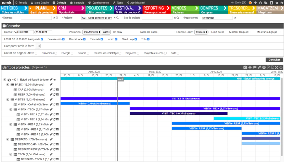Image resolution: width=284 pixels, height=162 pixels.
Task: Click the camera snapshot icon in Gantt header
Action: click(245, 67)
